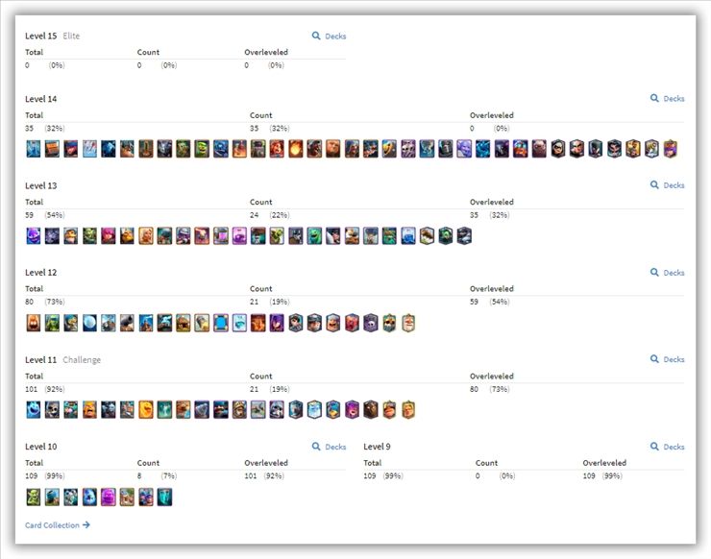This screenshot has width=711, height=559.
Task: Select the first glowing blue card in Level 11
Action: click(33, 410)
